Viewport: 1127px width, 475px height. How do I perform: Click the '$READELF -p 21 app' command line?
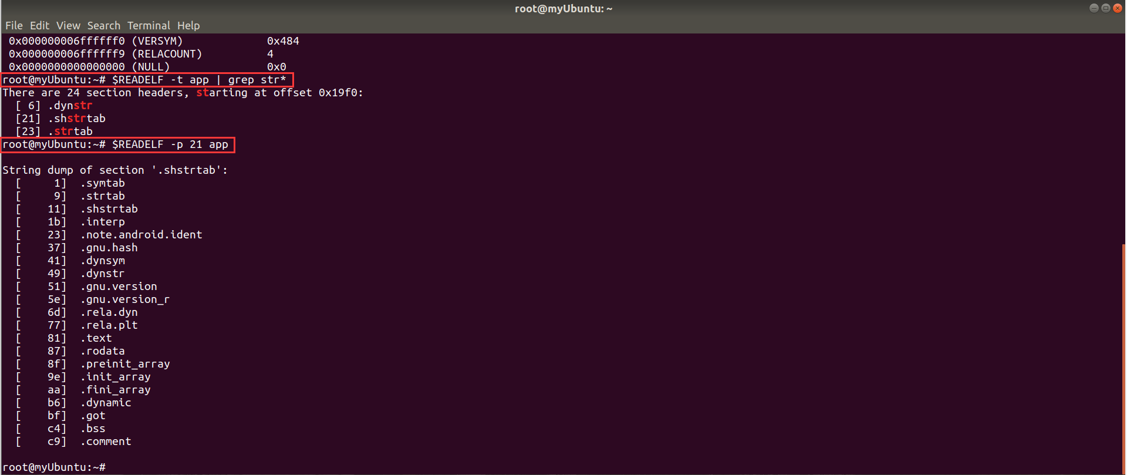[170, 144]
